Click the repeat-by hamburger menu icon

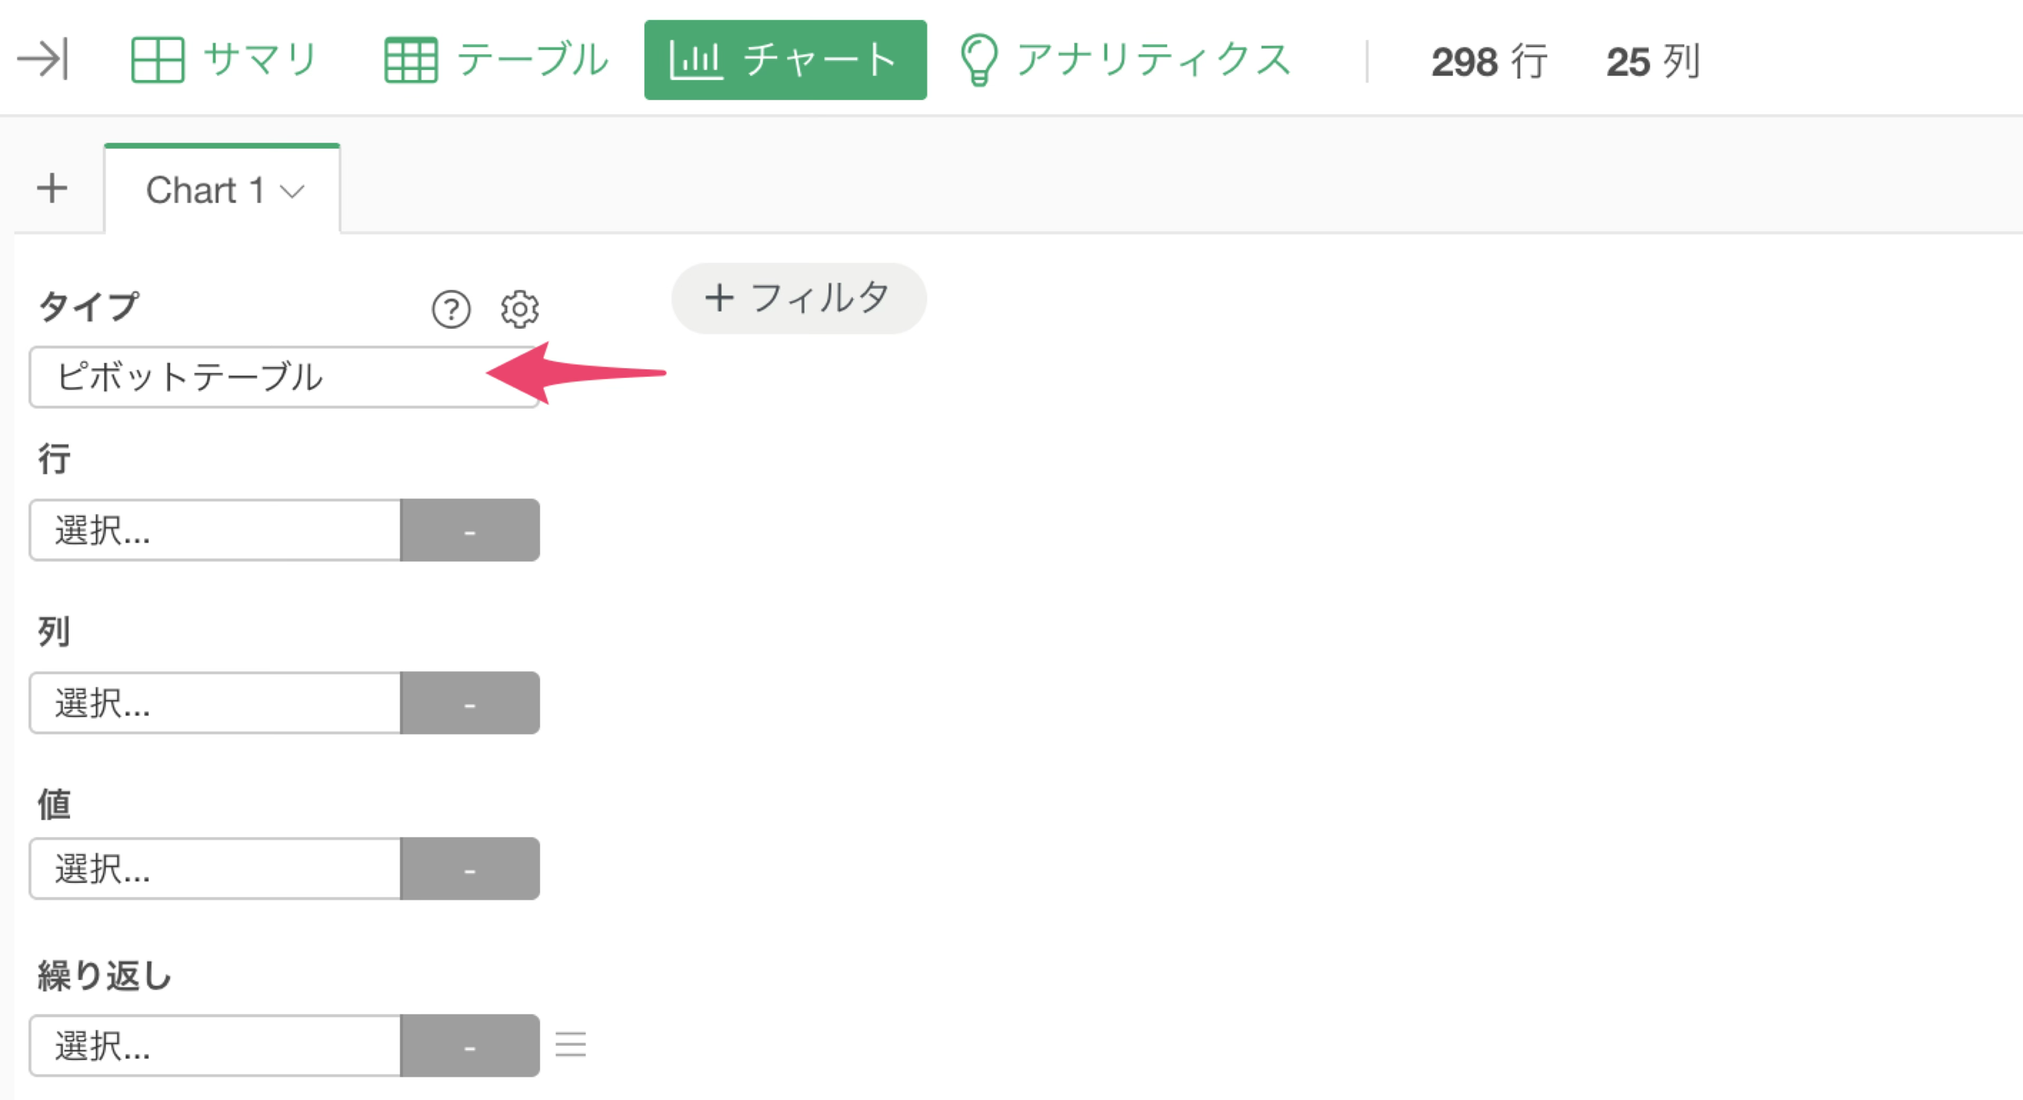[571, 1044]
